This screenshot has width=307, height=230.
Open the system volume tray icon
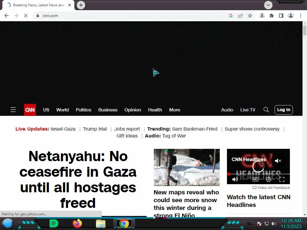(274, 223)
